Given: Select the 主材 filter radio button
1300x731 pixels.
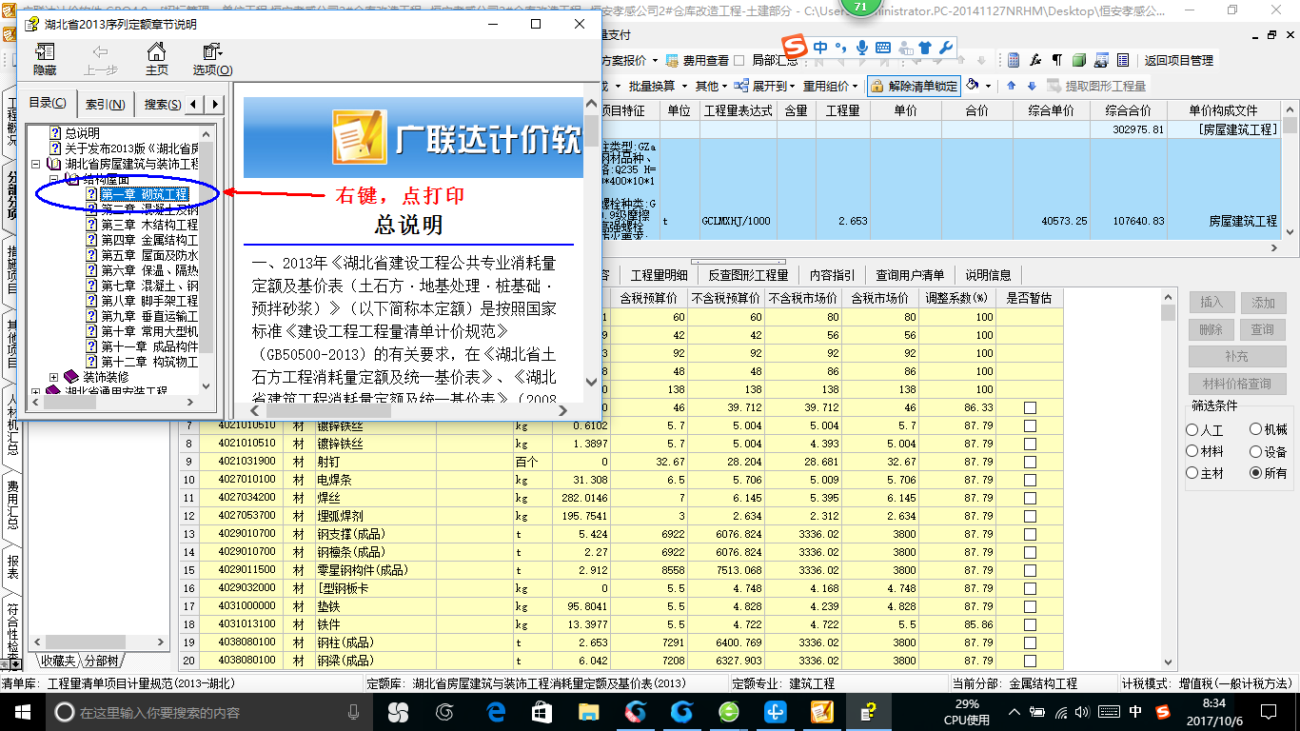Looking at the screenshot, I should 1192,473.
